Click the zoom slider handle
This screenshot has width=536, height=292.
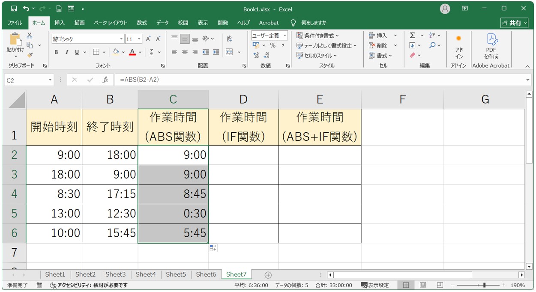tap(484, 285)
